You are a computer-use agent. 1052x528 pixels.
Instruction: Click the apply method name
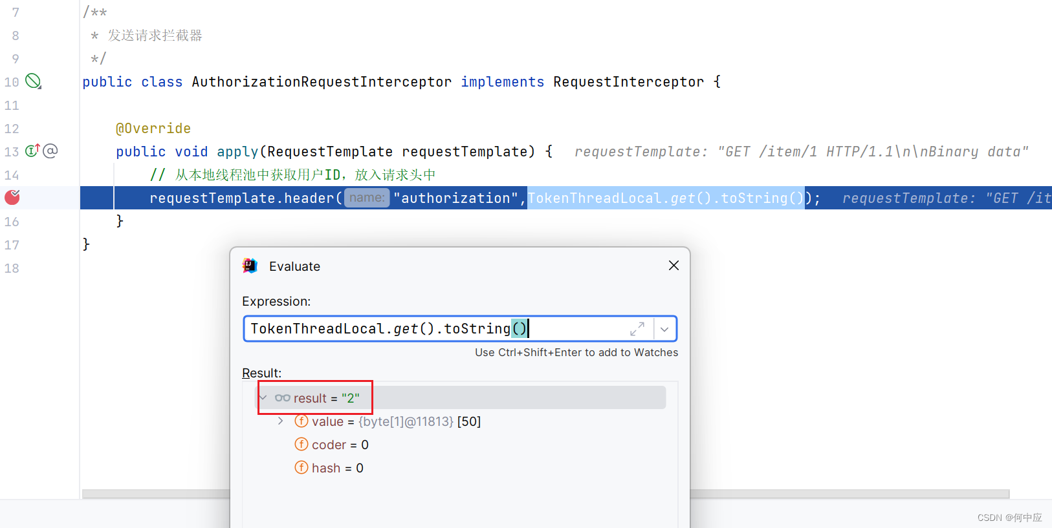(237, 151)
